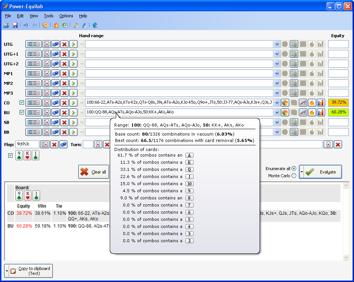Click the flame heat map icon for BU
The width and height of the screenshot is (354, 282).
click(312, 112)
